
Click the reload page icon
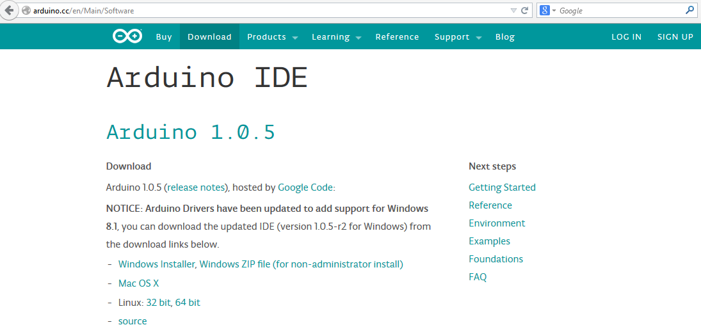point(525,10)
